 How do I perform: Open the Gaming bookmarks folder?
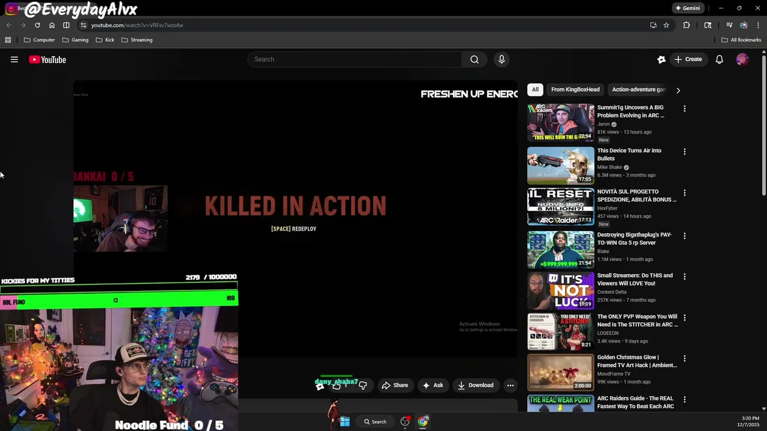pos(76,40)
